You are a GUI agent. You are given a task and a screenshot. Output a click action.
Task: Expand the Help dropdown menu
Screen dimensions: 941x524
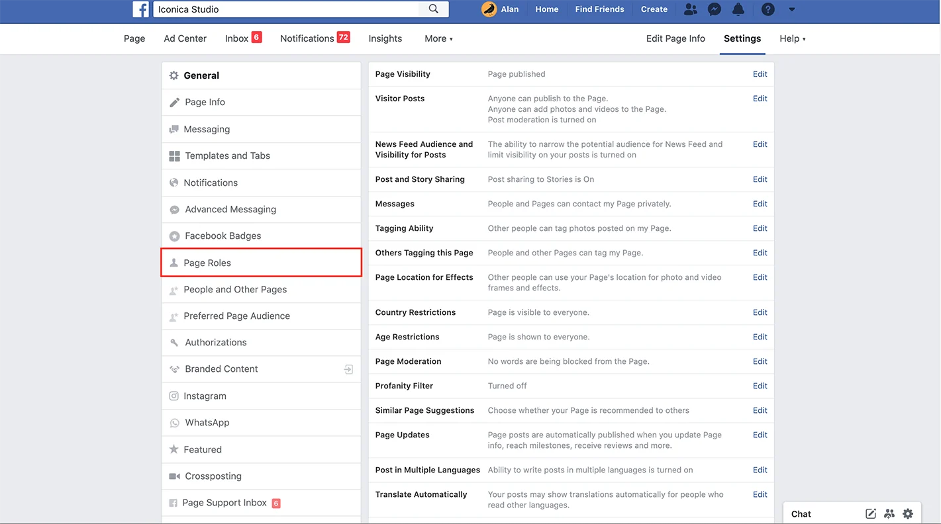coord(793,38)
